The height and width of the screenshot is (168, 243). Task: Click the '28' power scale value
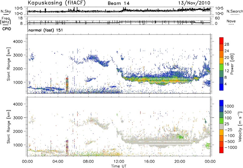coord(227,44)
